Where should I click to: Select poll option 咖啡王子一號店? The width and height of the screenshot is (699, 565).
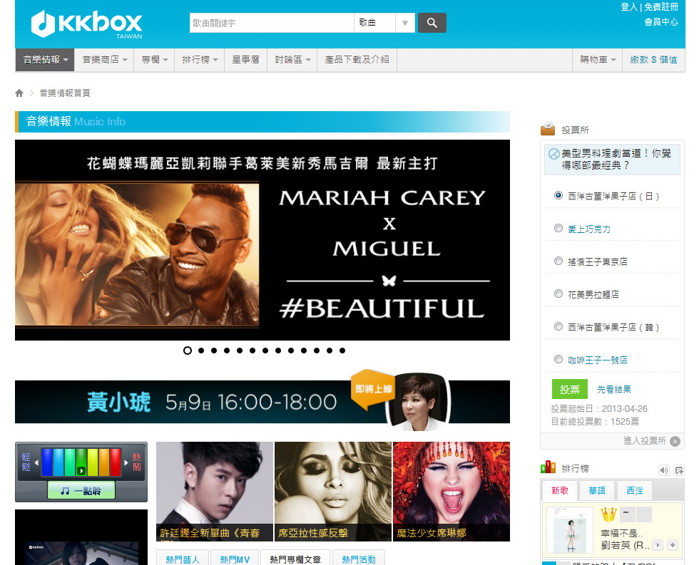click(x=558, y=359)
